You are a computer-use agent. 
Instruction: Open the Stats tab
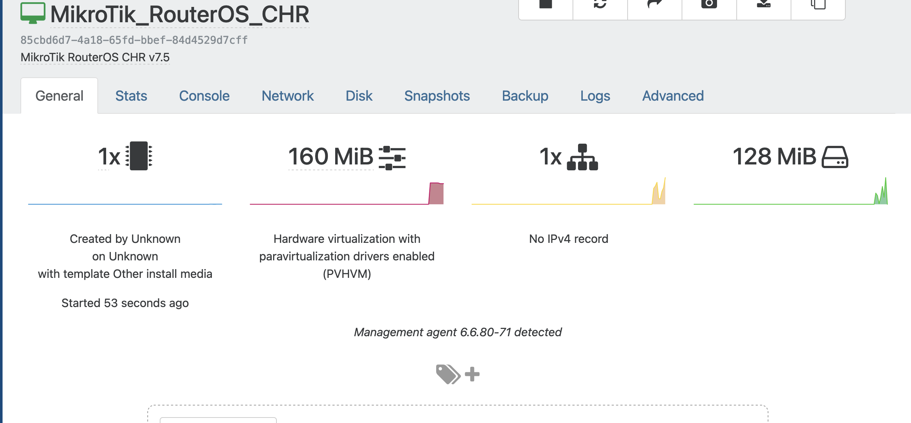coord(131,96)
